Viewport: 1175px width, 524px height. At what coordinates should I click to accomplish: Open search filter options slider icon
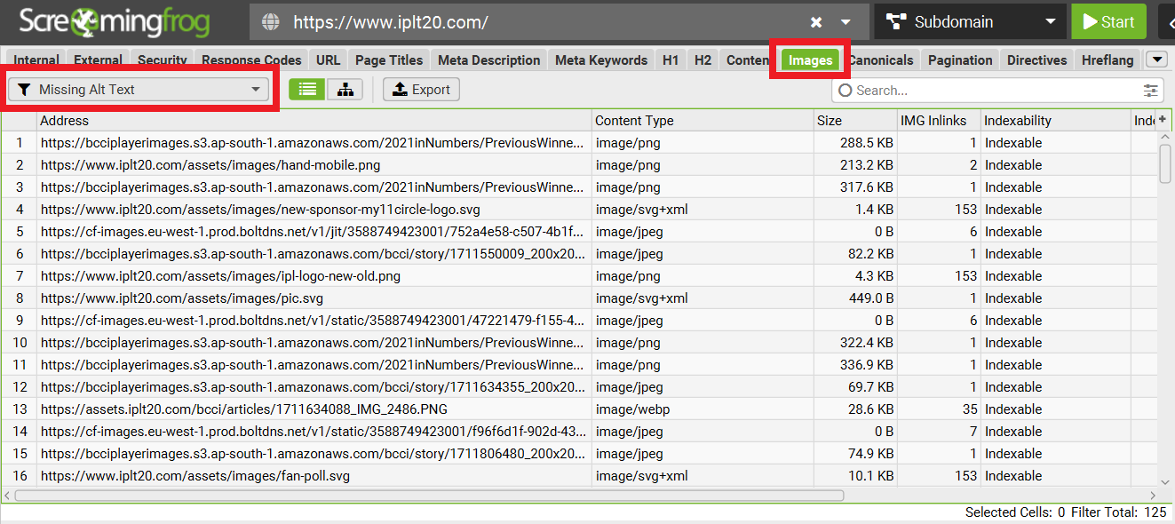click(x=1151, y=91)
